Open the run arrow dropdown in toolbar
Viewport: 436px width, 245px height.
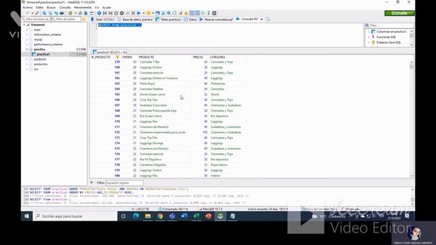coord(144,13)
